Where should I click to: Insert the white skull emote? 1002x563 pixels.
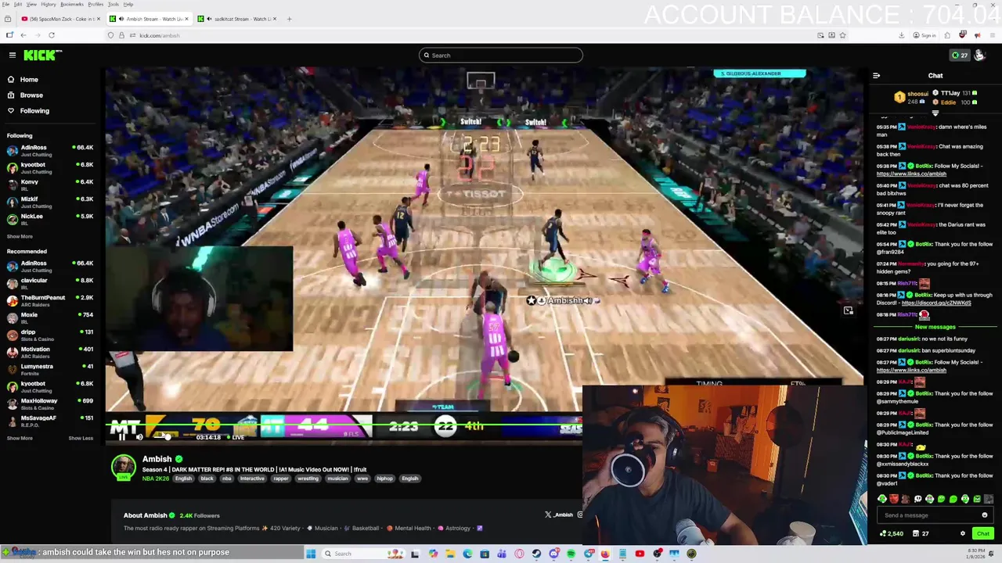point(917,499)
